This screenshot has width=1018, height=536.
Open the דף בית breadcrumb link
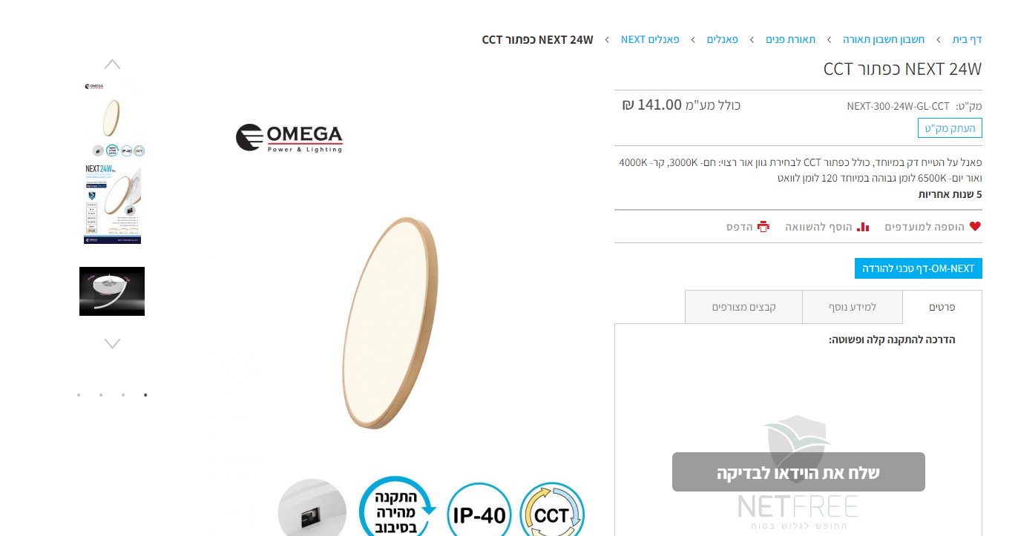point(967,39)
